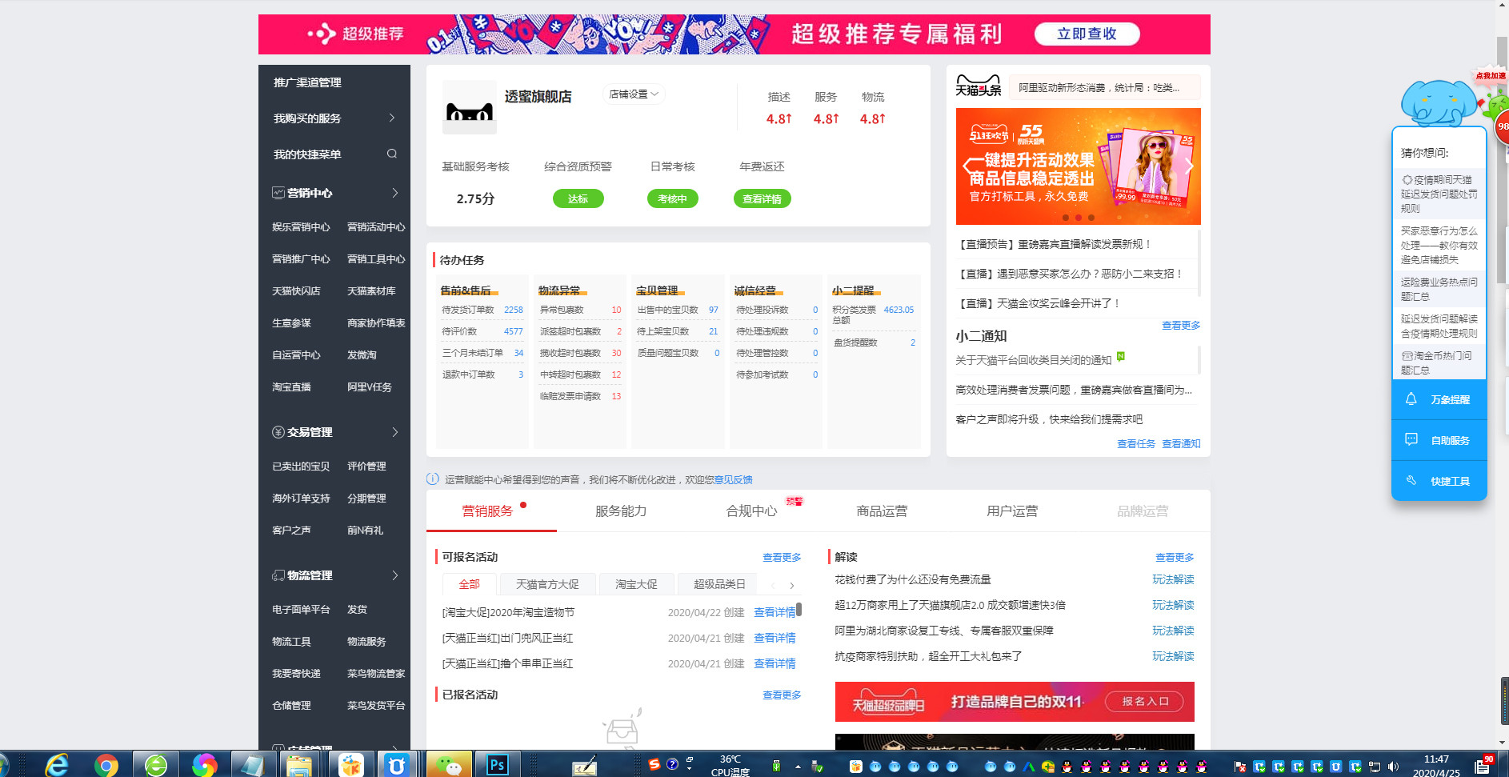Show next activity category tabs arrow
1509x777 pixels.
792,586
